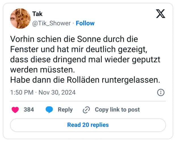The width and height of the screenshot is (176, 142).
Task: Select Copy link to post text
Action: click(x=117, y=110)
